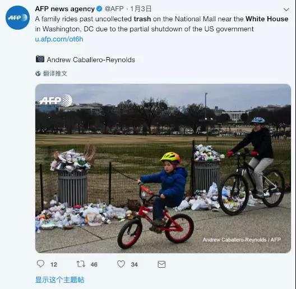Click the blue verified badge

point(99,9)
